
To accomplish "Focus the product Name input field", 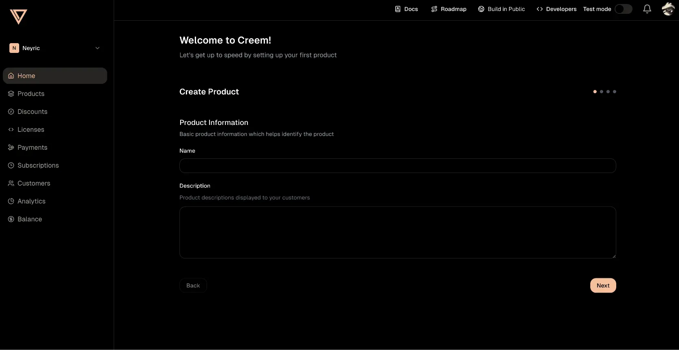I will click(x=397, y=166).
